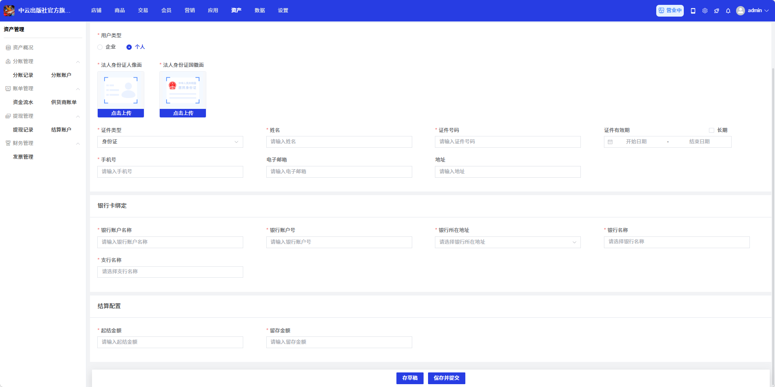Open settings via the gear icon
The height and width of the screenshot is (387, 775).
pos(705,11)
